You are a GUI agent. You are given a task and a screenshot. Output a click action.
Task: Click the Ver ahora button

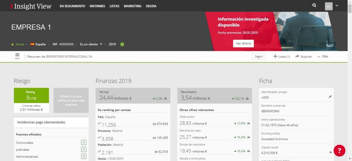[243, 43]
